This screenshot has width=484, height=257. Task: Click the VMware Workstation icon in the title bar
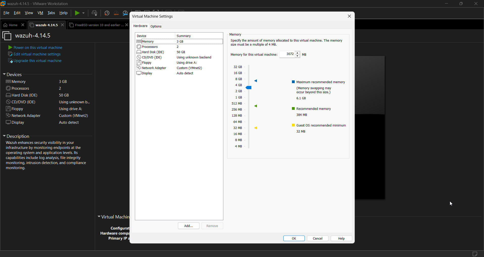3,4
